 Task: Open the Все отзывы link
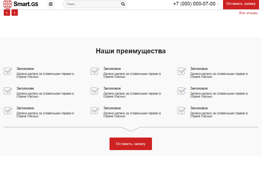248,13
